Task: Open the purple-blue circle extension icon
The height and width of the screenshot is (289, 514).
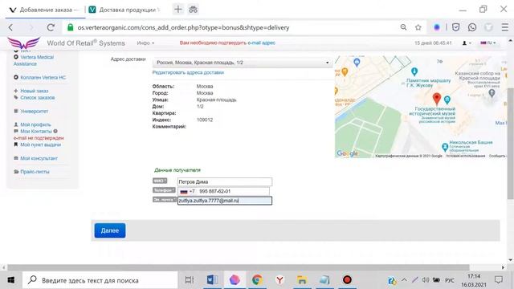Action: (437, 27)
